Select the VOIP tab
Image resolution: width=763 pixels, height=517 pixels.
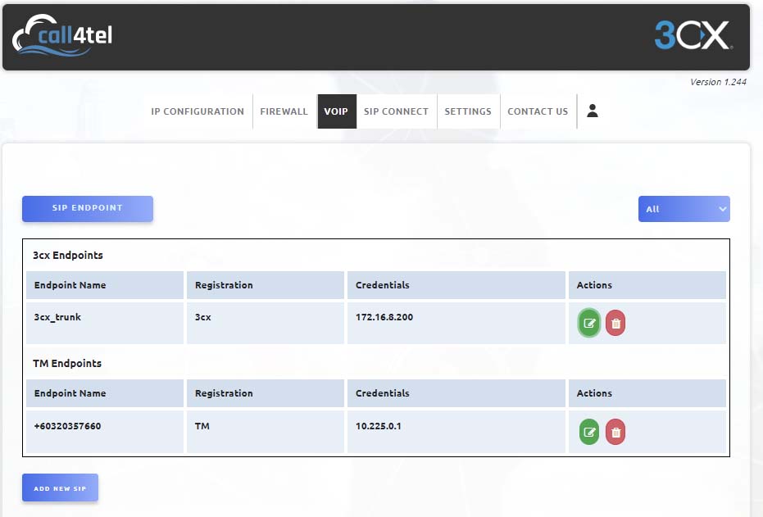click(x=336, y=111)
